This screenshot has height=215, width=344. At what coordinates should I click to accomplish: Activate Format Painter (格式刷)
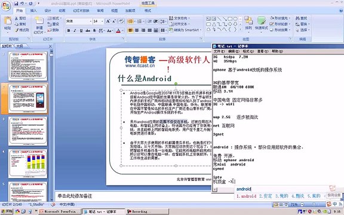click(x=21, y=30)
